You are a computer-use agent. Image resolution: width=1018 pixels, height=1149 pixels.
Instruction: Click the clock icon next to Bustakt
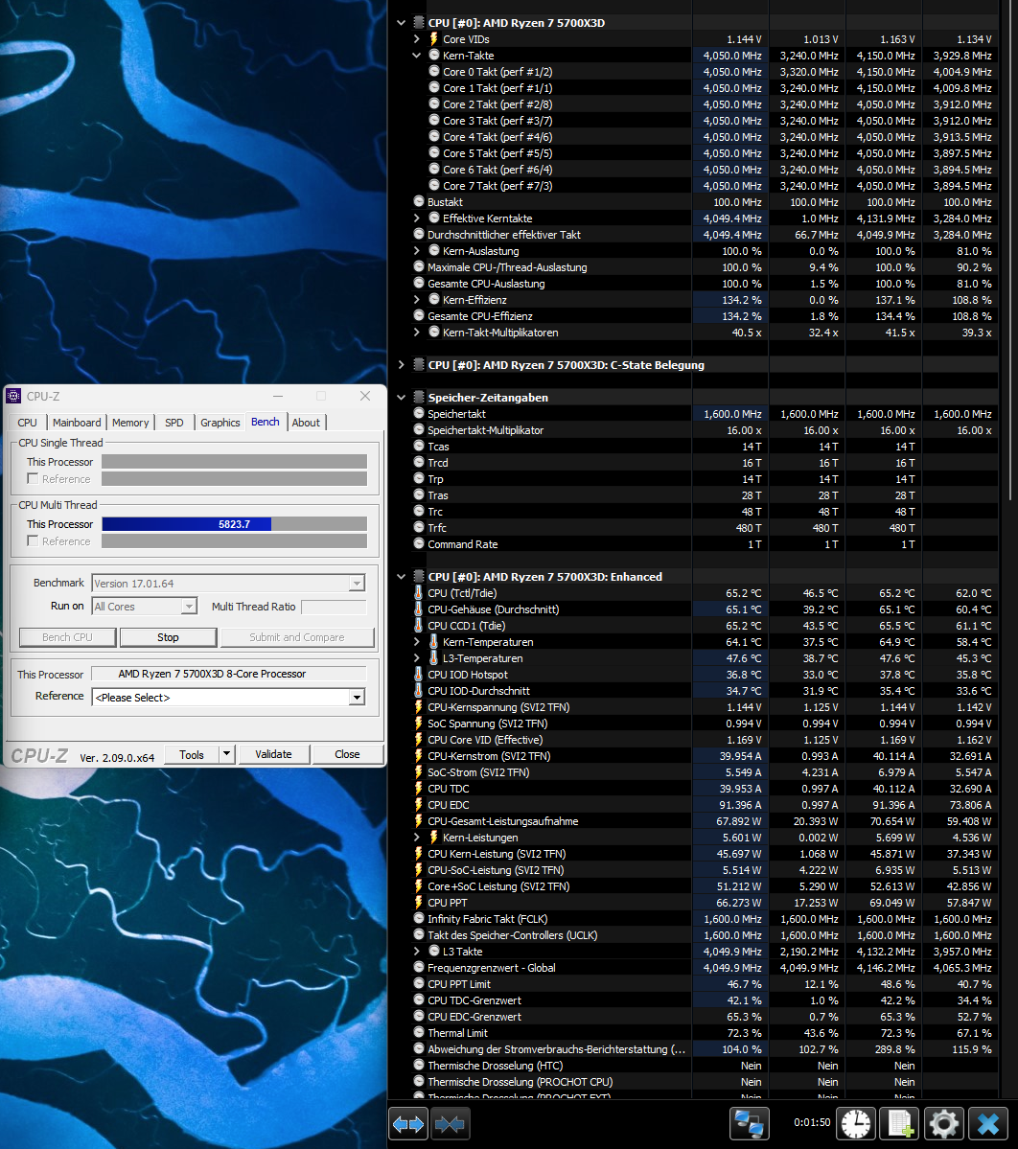pyautogui.click(x=419, y=201)
